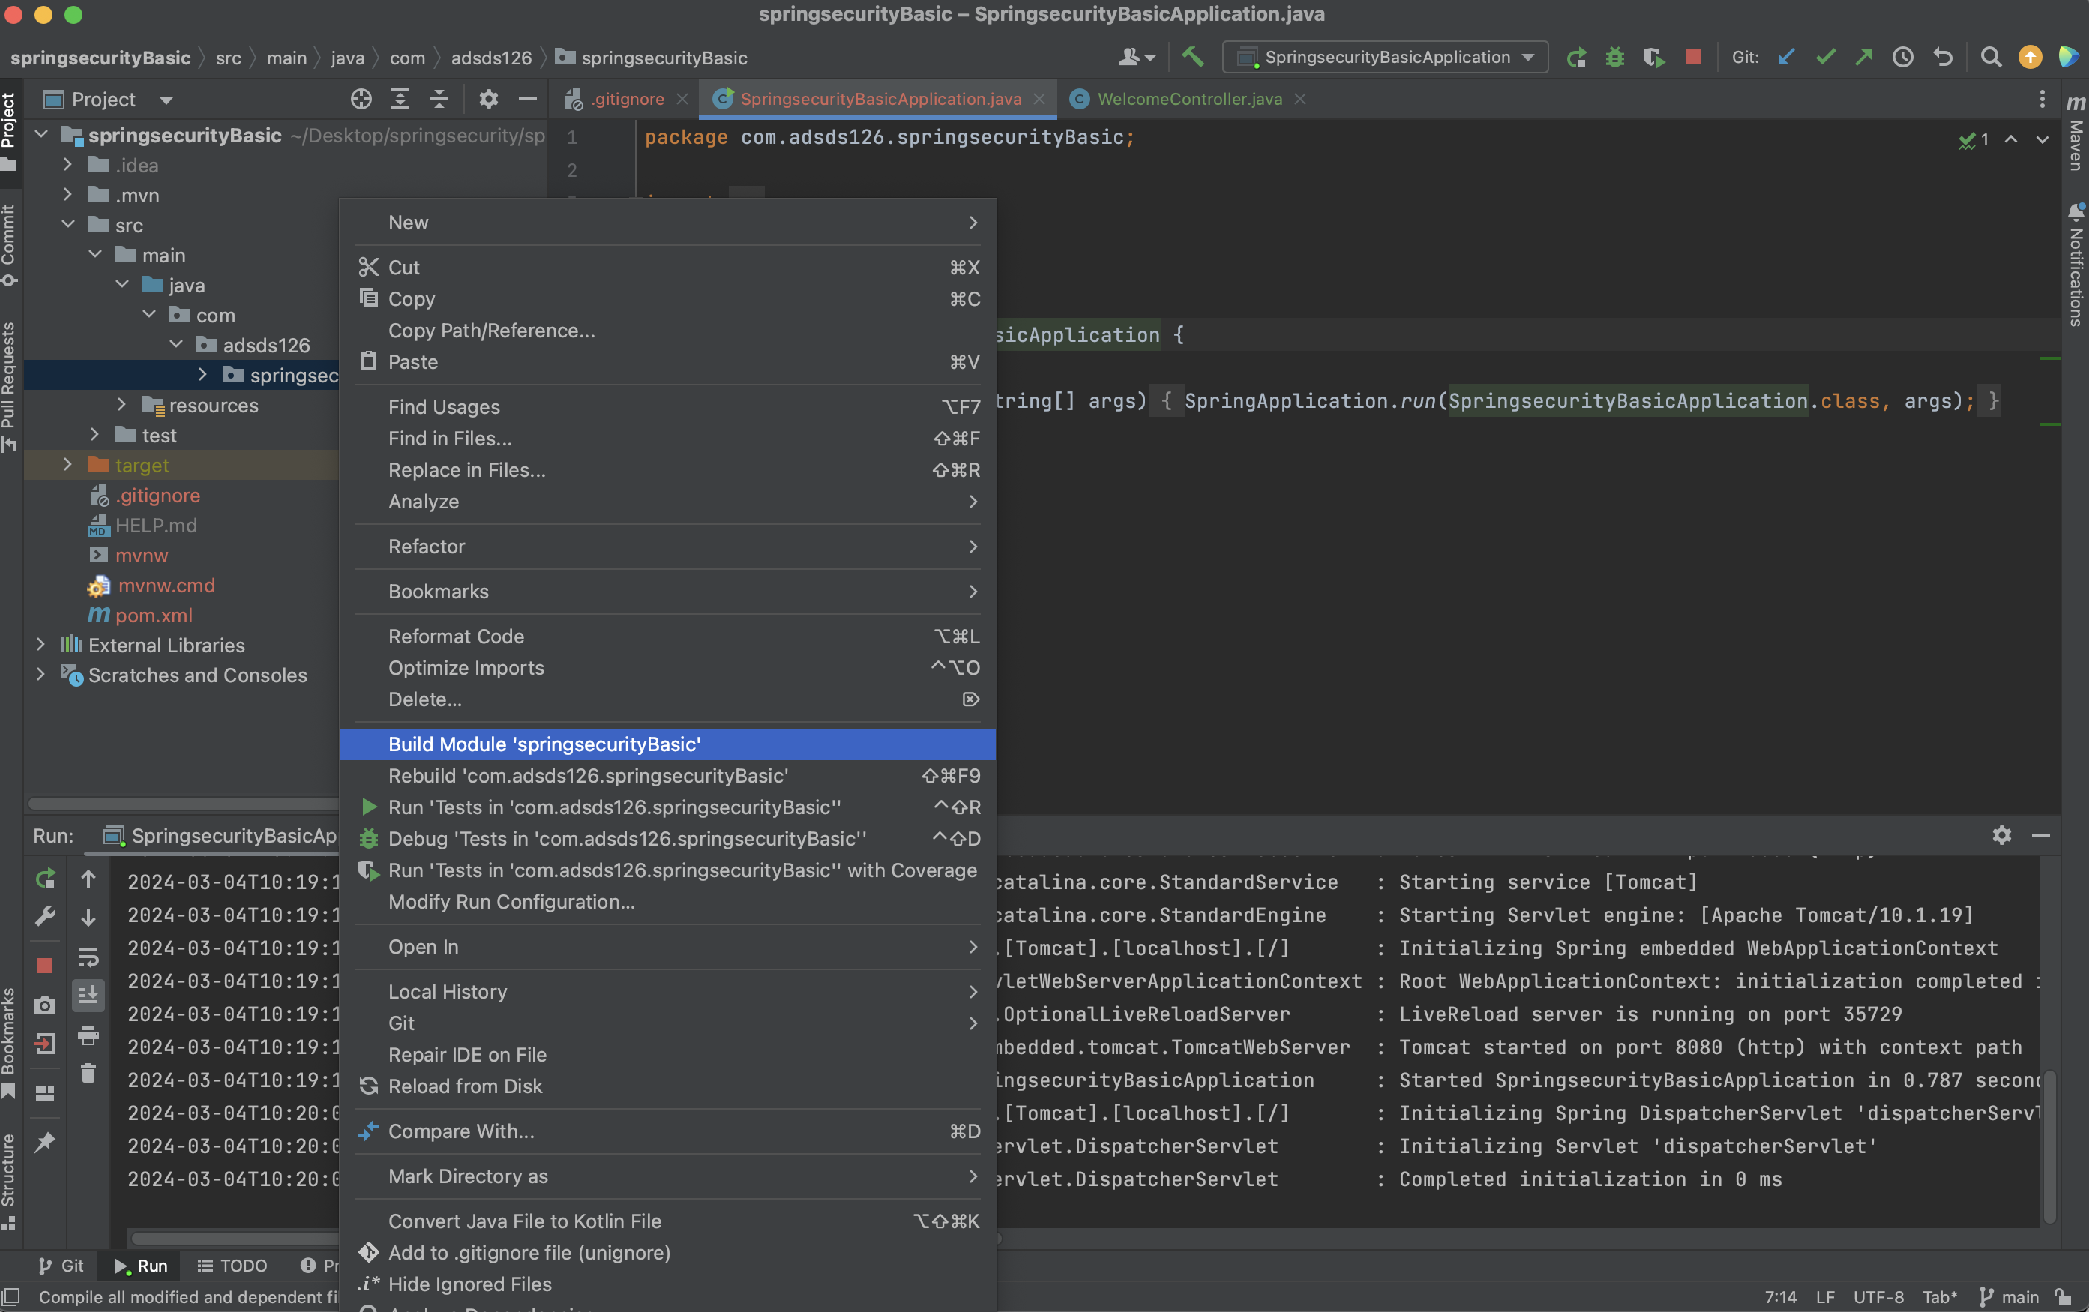This screenshot has height=1312, width=2089.
Task: Select Build Module 'springsecurityBasic' menu item
Action: [x=544, y=744]
